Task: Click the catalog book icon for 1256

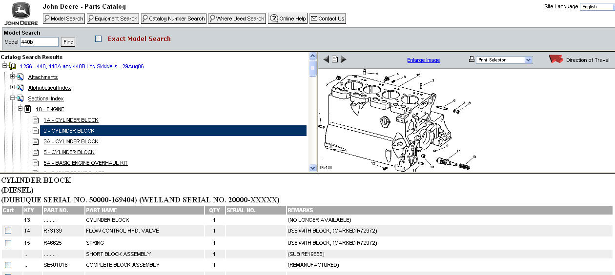Action: (x=13, y=66)
